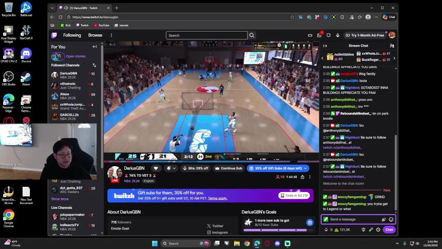This screenshot has width=442, height=249.
Task: Open the emote picker in chat
Action: pyautogui.click(x=391, y=219)
